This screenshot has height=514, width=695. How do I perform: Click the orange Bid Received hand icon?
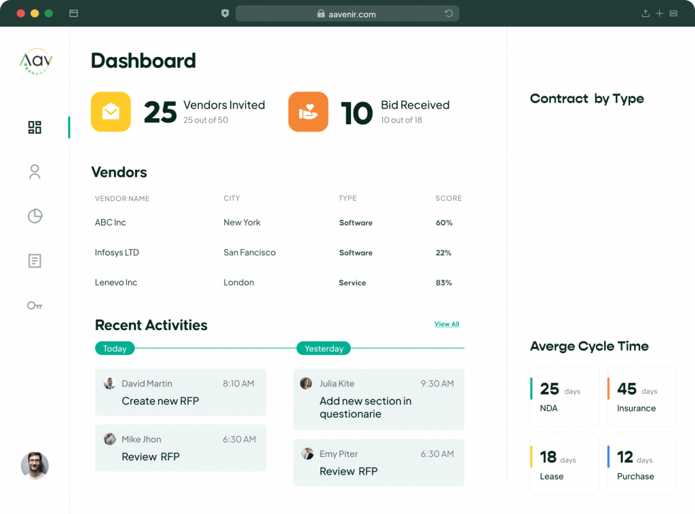coord(308,112)
